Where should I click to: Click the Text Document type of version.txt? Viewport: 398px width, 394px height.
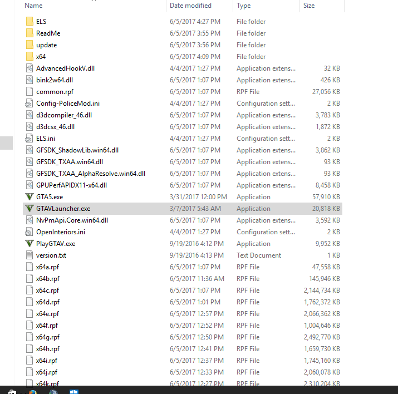point(259,255)
